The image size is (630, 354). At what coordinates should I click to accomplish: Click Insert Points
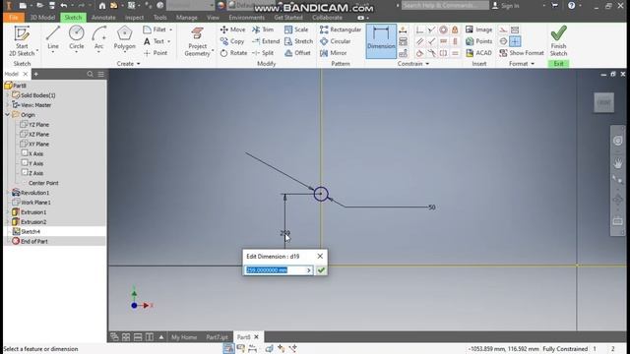click(x=478, y=41)
